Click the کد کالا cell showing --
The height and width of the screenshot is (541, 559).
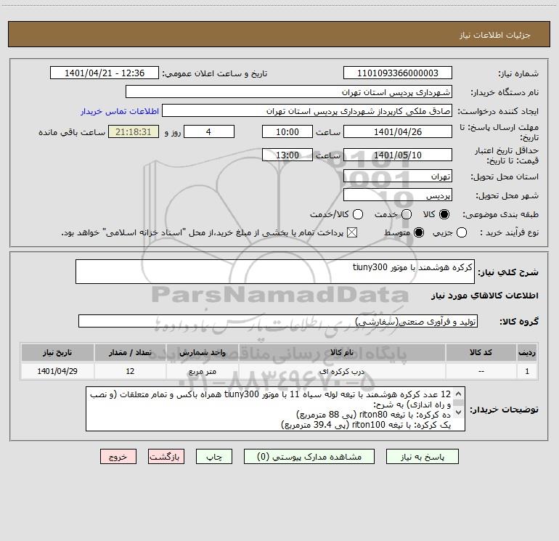481,371
